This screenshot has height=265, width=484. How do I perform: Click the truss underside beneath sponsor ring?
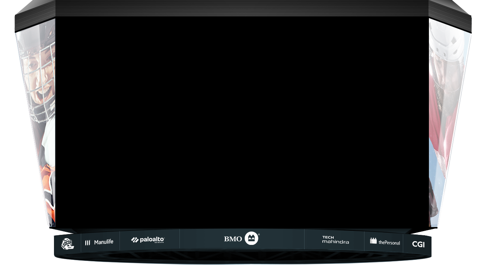coord(242,257)
